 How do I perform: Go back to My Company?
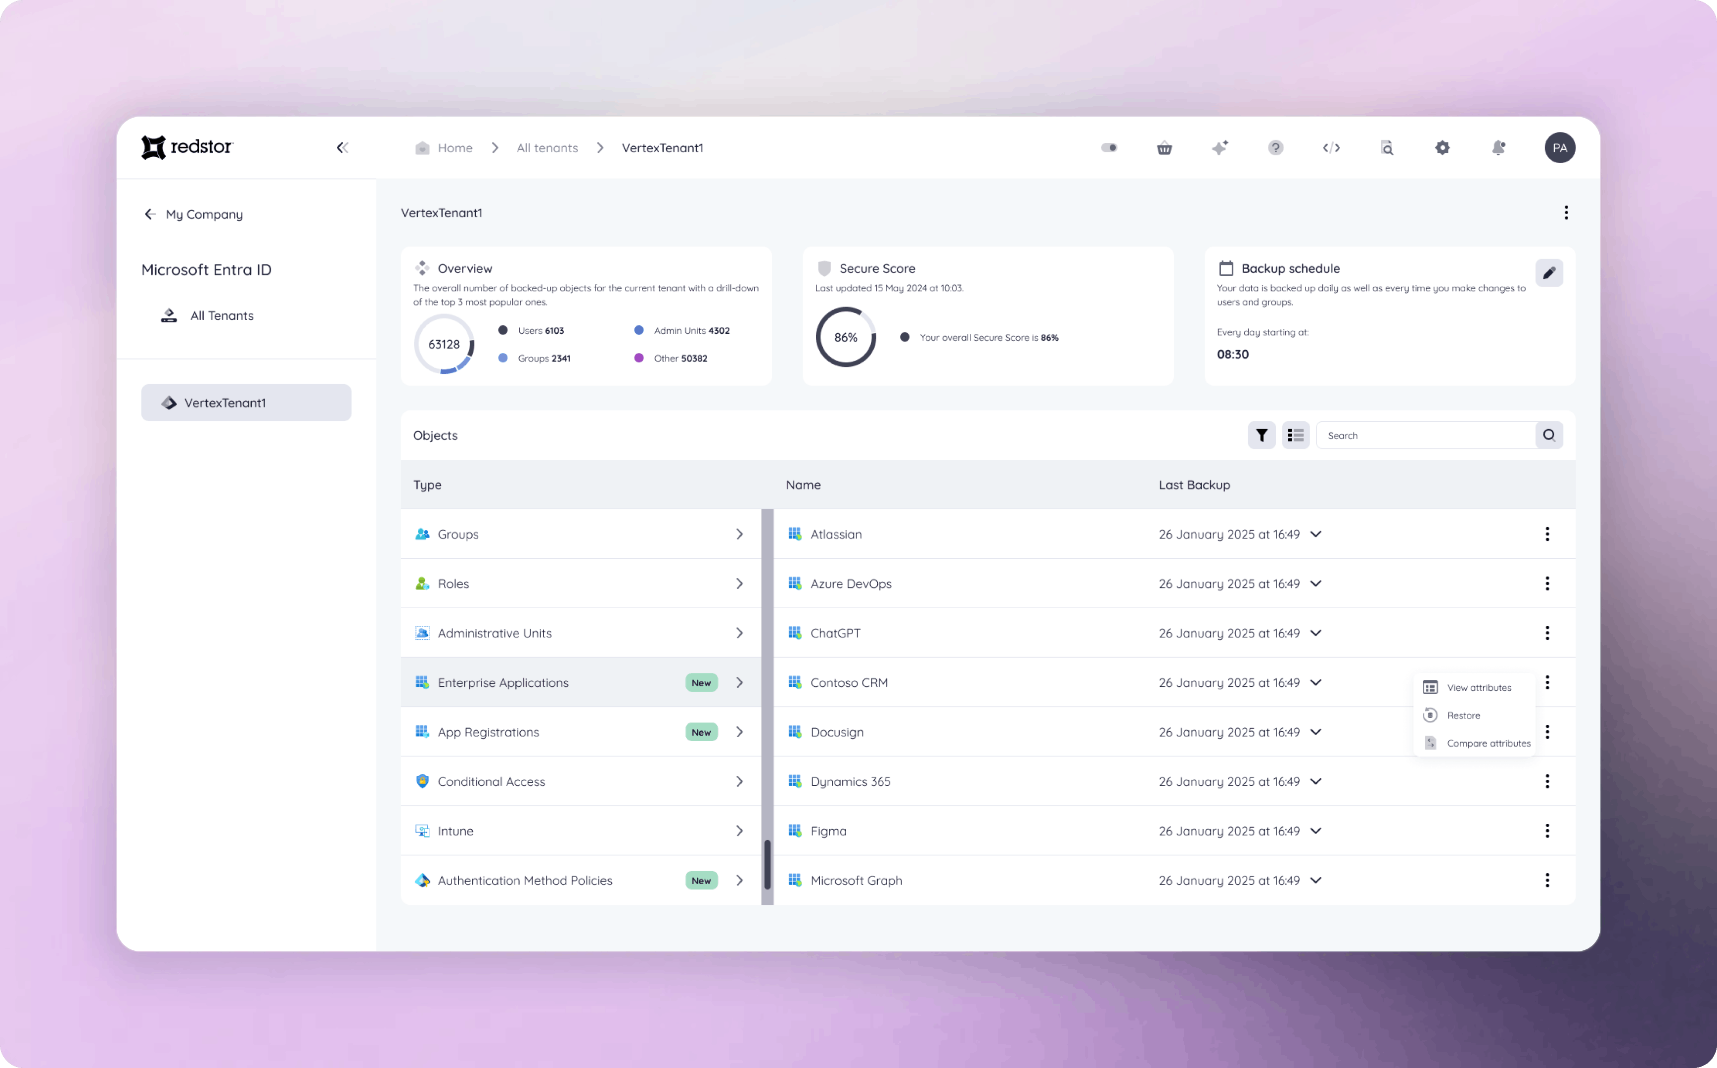[193, 214]
